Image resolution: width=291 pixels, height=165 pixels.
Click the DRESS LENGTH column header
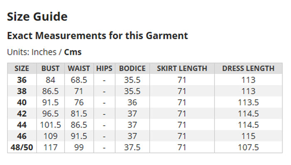coord(248,69)
